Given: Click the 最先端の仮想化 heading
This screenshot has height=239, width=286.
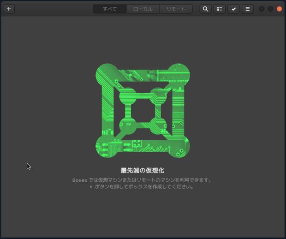Looking at the screenshot, I should click(143, 170).
